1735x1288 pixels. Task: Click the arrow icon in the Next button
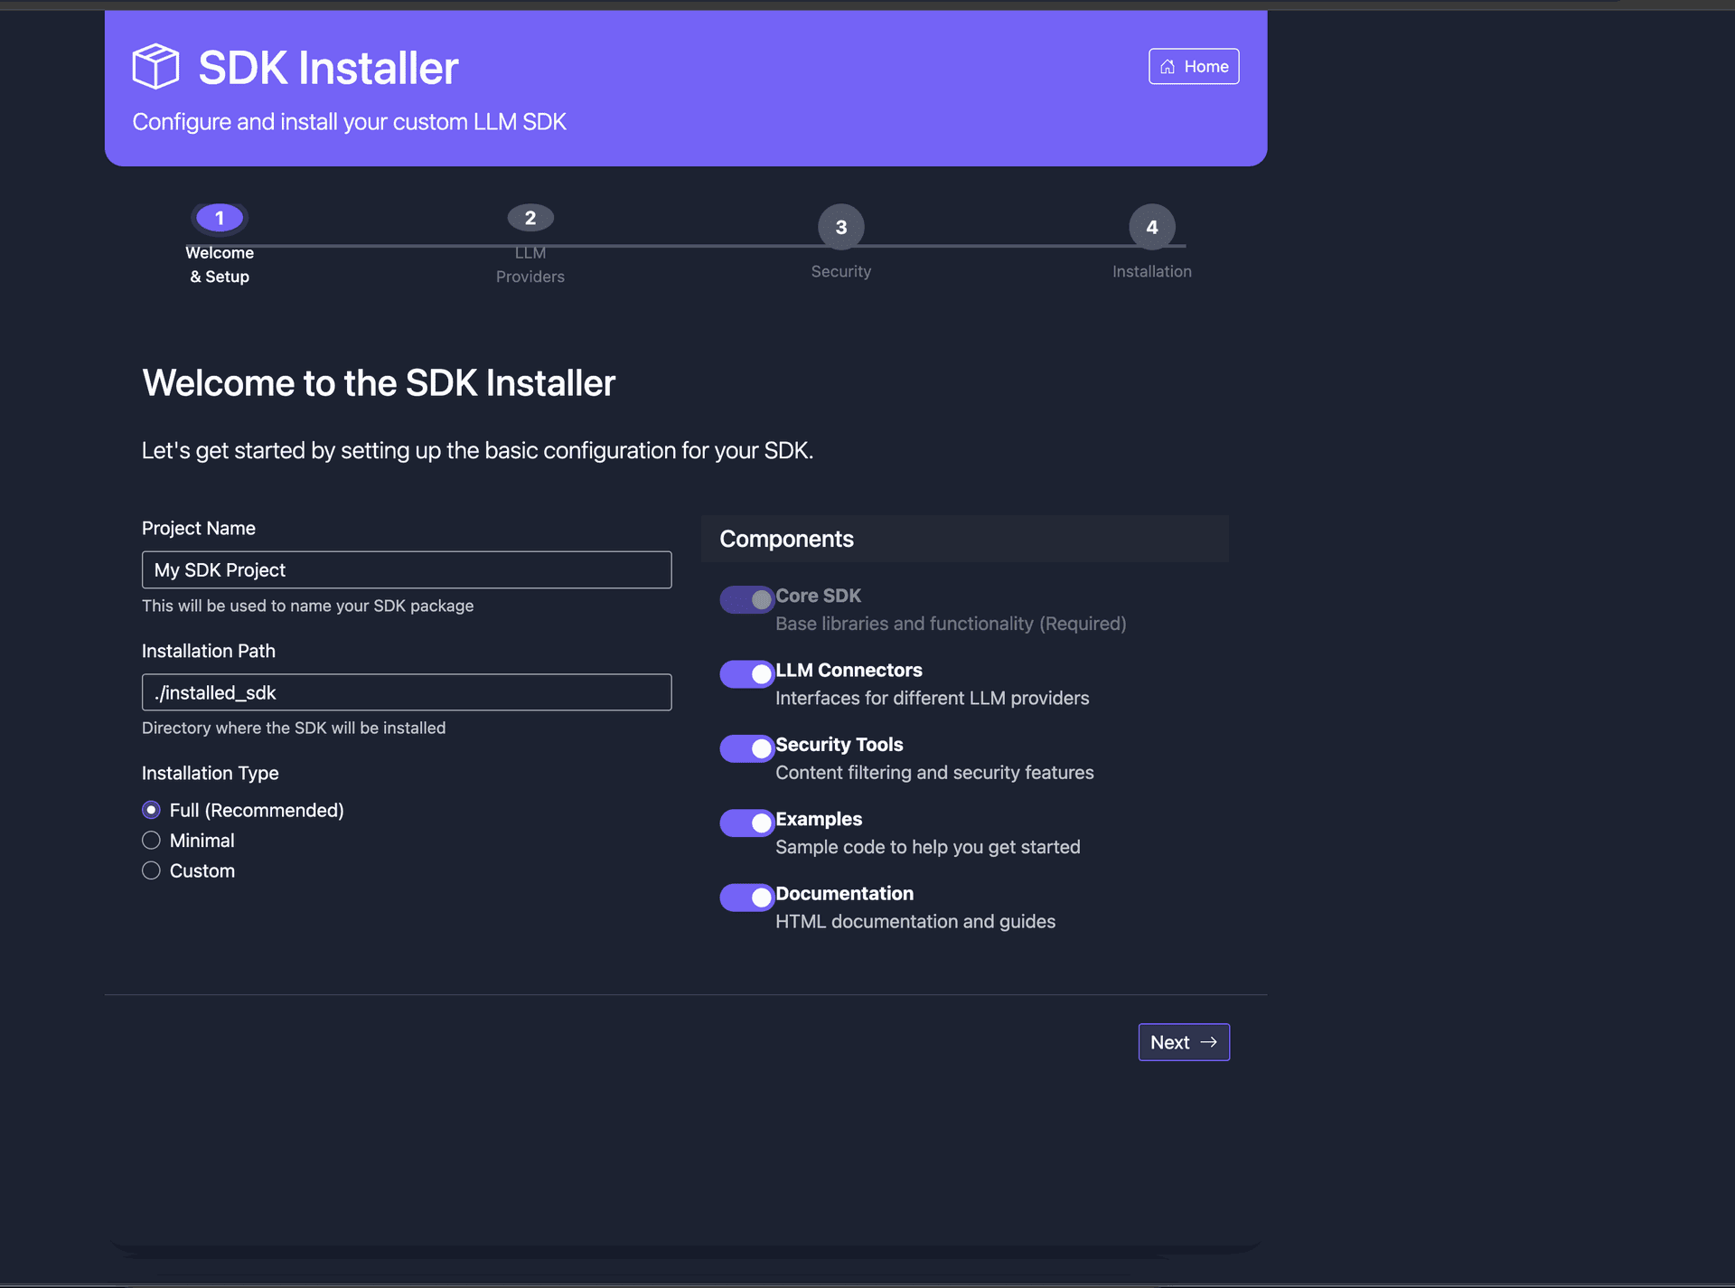coord(1209,1042)
